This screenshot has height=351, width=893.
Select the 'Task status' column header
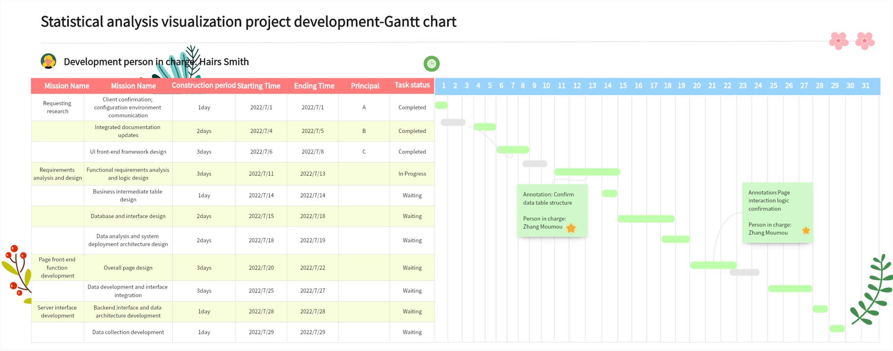[412, 85]
